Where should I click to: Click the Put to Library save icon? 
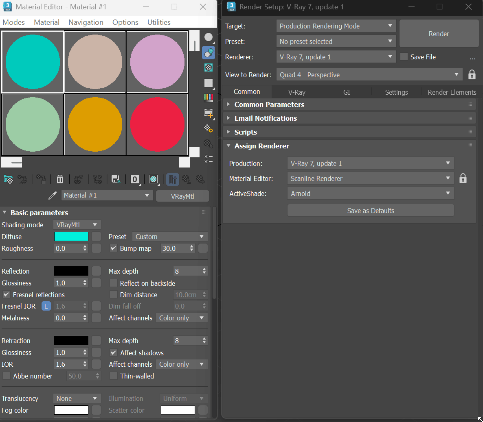116,179
